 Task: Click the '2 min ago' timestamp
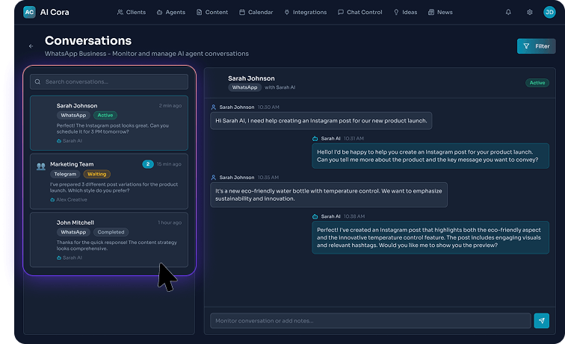point(170,106)
